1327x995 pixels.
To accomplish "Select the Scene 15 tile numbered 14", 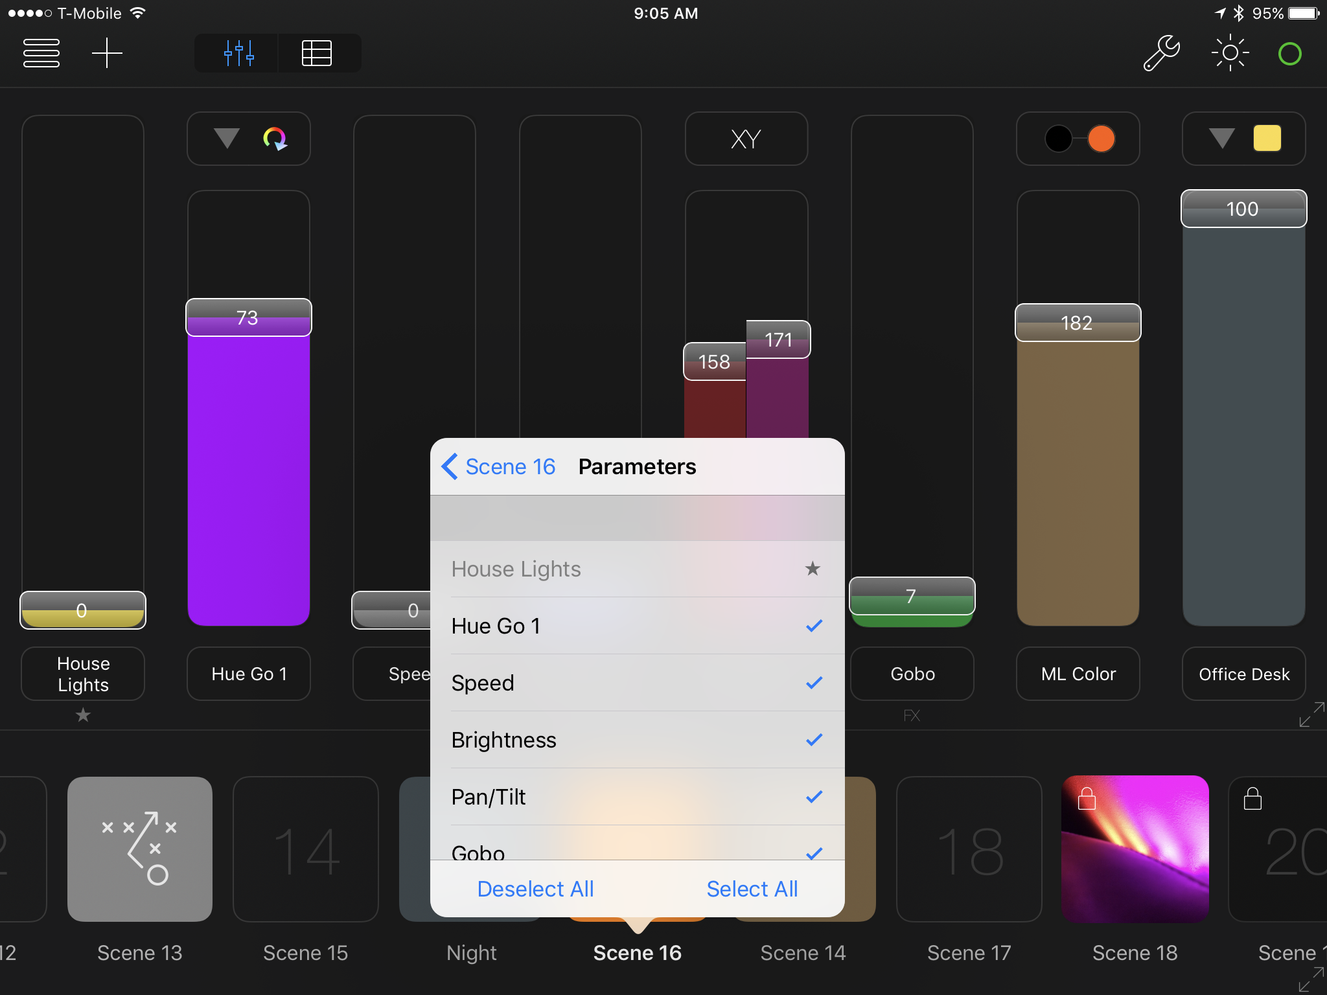I will tap(306, 849).
